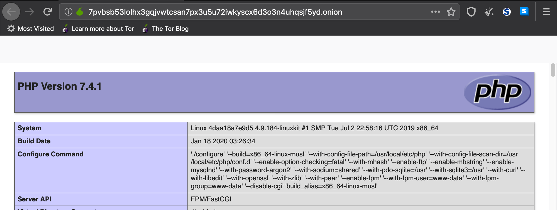Open the security level shield

click(x=471, y=12)
